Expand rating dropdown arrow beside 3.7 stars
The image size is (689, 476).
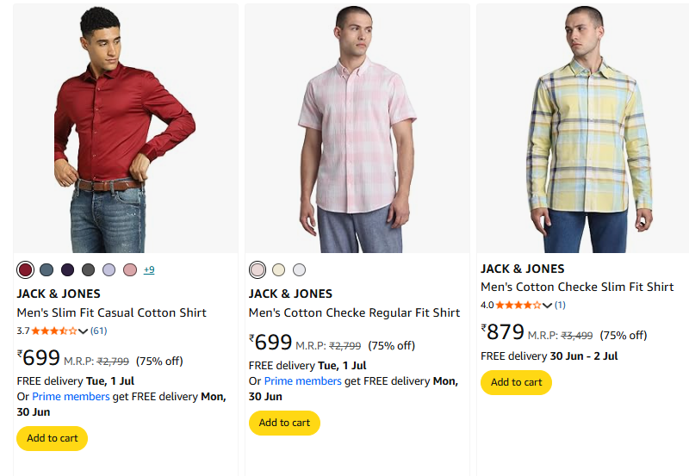pos(84,331)
